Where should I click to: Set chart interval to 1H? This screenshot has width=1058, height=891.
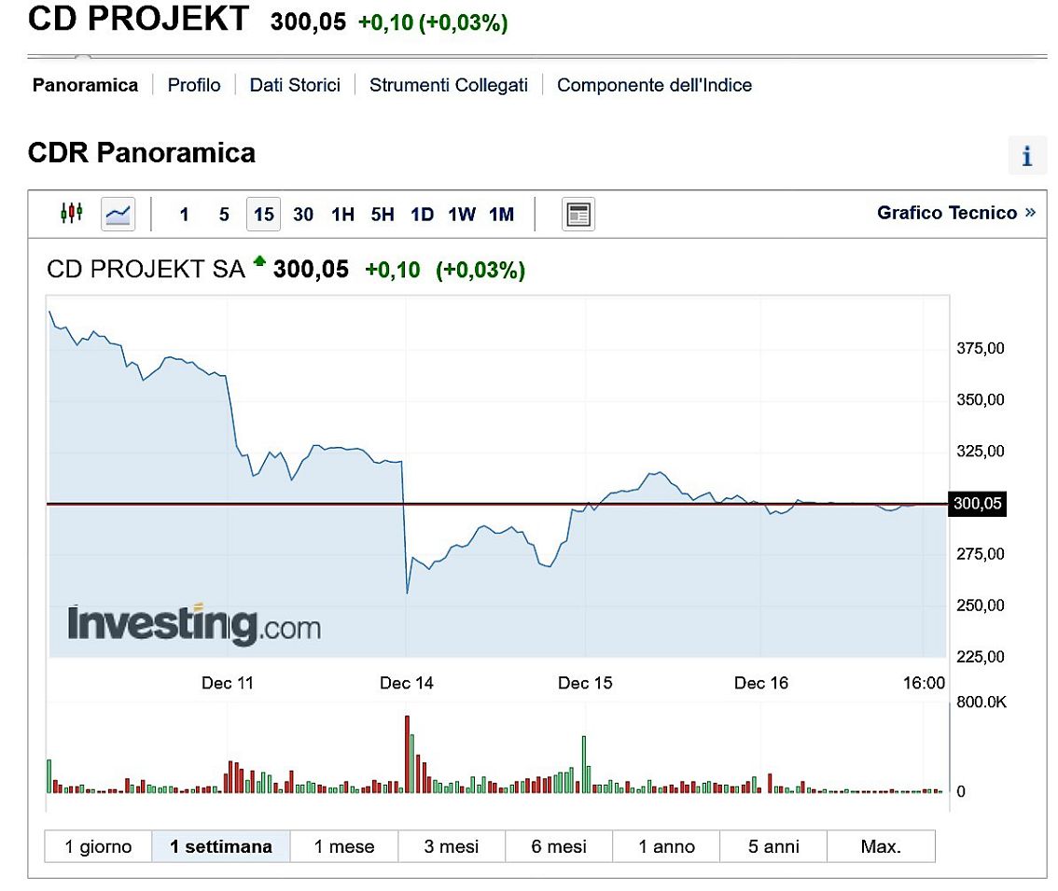[x=342, y=215]
